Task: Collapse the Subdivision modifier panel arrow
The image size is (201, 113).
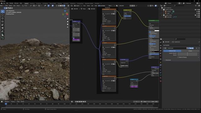Action: 164,48
